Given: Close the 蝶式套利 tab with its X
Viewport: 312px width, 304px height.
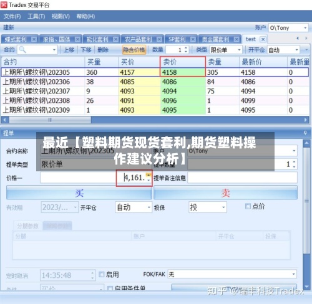Looking at the screenshot, I should [x=34, y=39].
